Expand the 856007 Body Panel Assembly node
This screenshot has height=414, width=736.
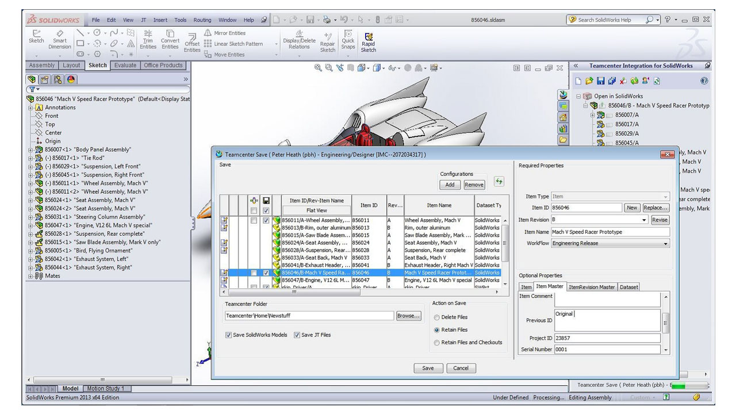[30, 149]
